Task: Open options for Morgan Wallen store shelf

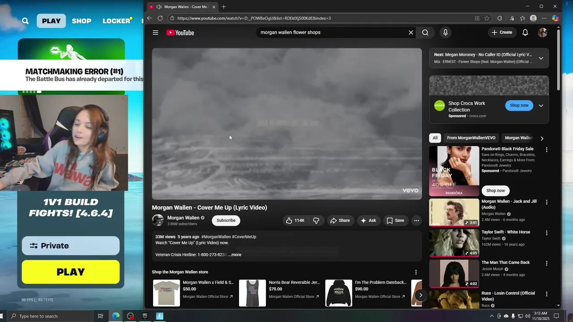Action: tap(416, 272)
